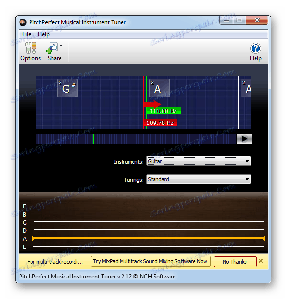Open the Tunings dropdown showing Standard
The width and height of the screenshot is (287, 299).
click(x=198, y=179)
